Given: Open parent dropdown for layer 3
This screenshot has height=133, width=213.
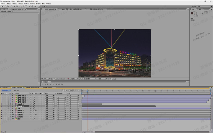Looking at the screenshot, I should (x=74, y=100).
